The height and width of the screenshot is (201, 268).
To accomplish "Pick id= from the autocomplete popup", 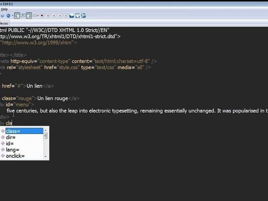I will coord(9,143).
